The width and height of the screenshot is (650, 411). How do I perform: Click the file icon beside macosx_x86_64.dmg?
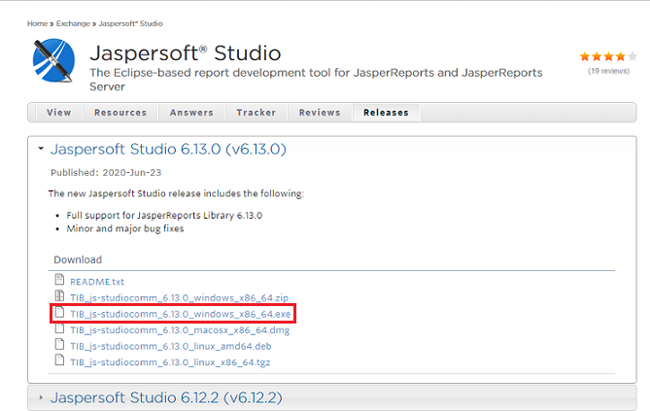pyautogui.click(x=59, y=328)
